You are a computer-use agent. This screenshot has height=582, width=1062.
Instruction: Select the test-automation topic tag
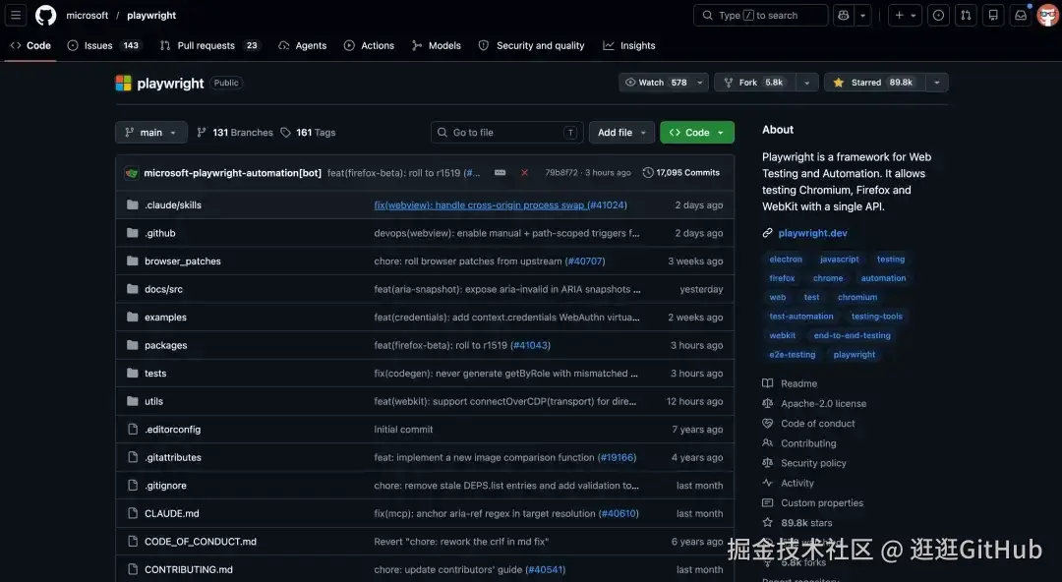pos(801,317)
